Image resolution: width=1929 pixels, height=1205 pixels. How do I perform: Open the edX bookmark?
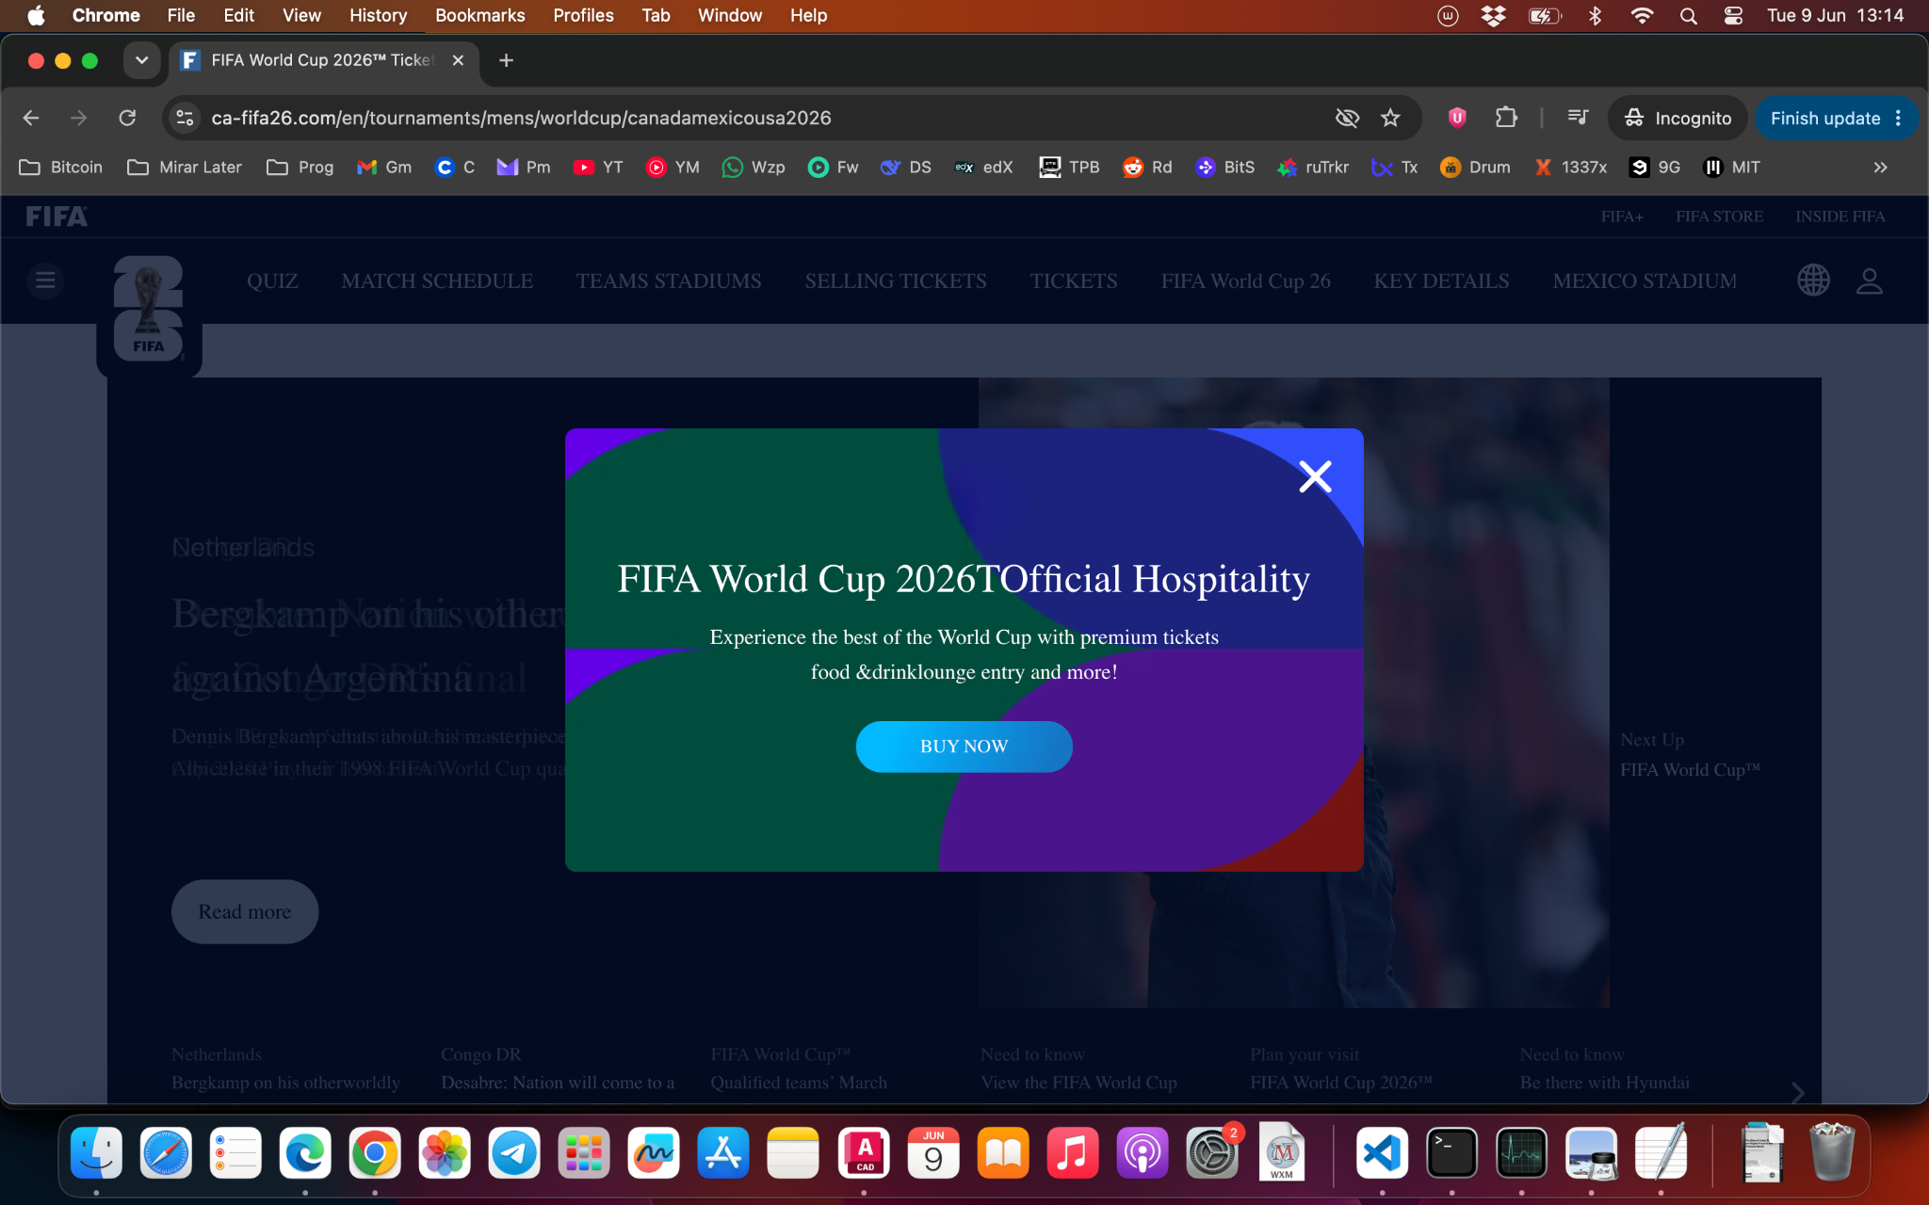pos(984,168)
